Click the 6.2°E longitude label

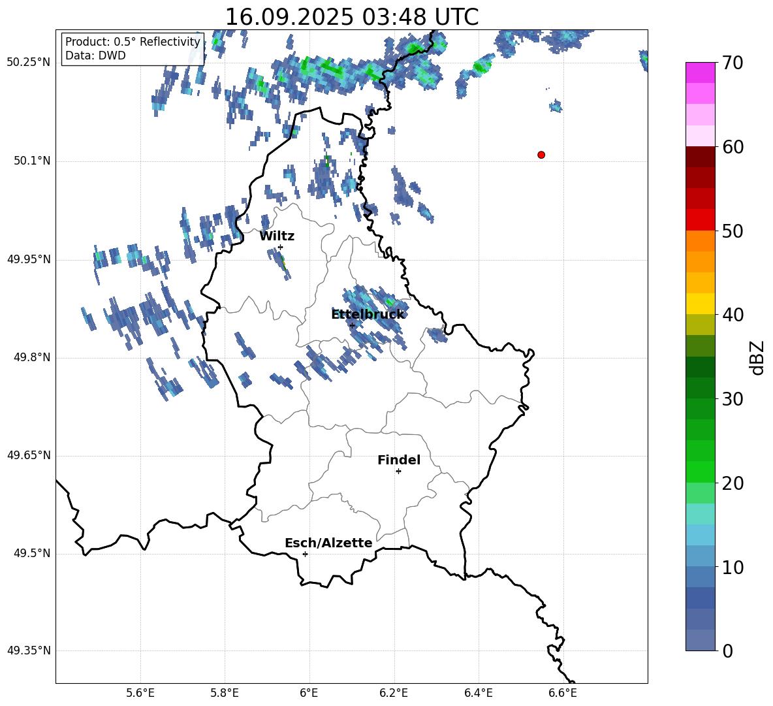click(x=394, y=693)
